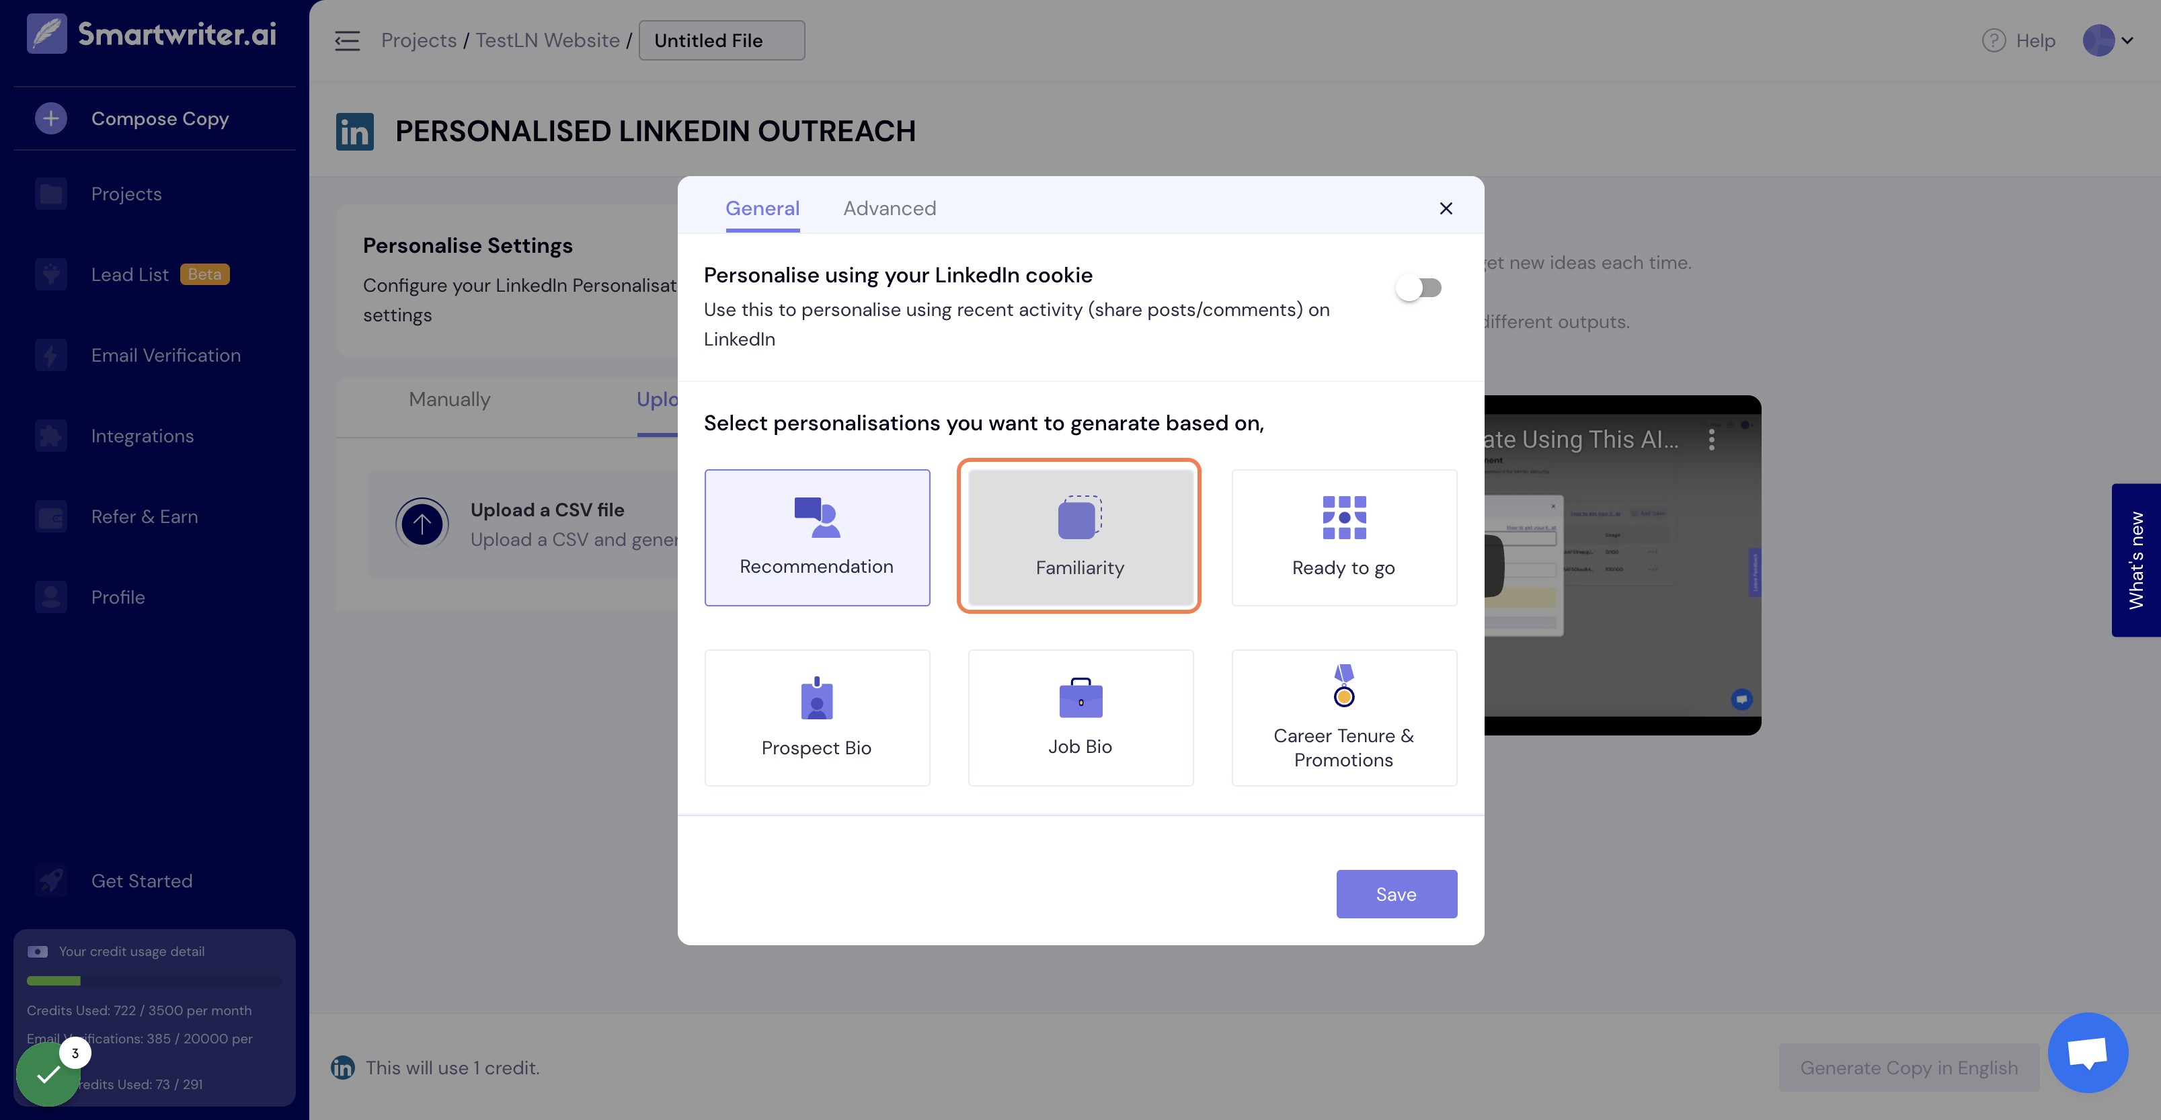Image resolution: width=2161 pixels, height=1120 pixels.
Task: Toggle the LinkedIn cookie personalisation switch
Action: [1419, 288]
